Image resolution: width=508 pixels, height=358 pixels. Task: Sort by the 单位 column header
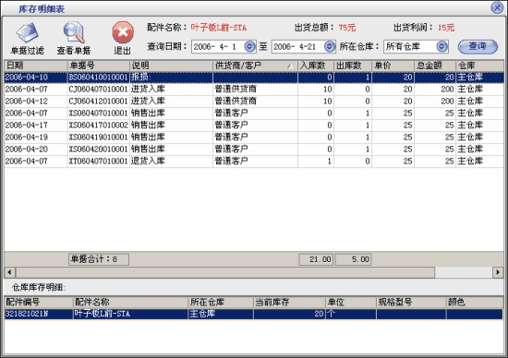click(x=351, y=302)
